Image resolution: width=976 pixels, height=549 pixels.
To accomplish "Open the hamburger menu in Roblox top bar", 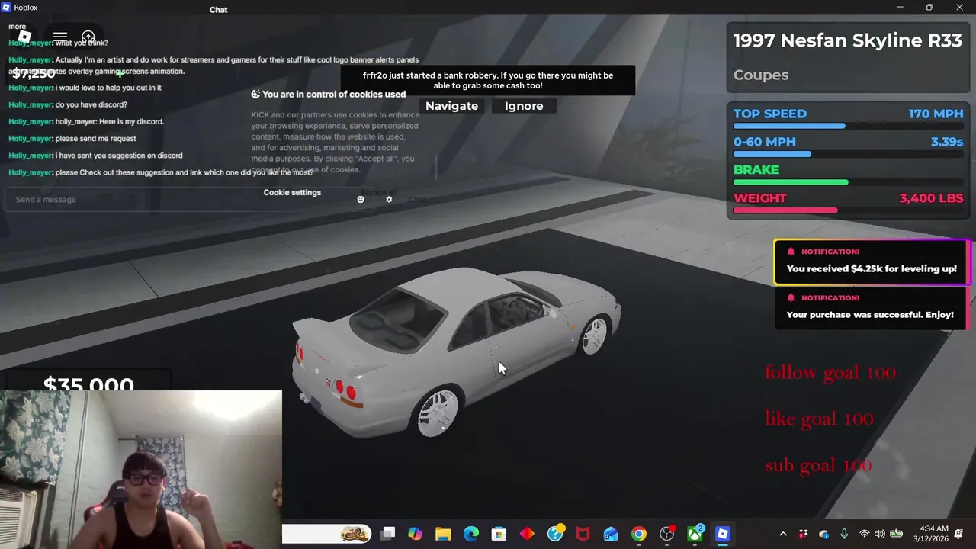I will 60,37.
